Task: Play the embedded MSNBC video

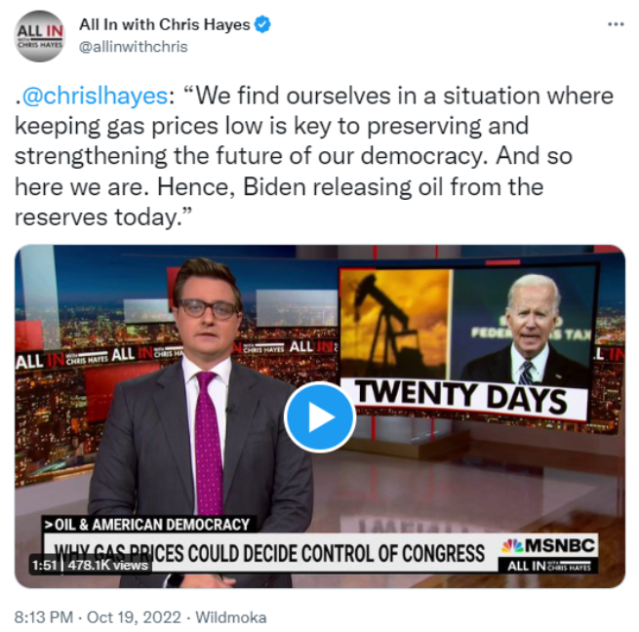Action: click(x=320, y=416)
